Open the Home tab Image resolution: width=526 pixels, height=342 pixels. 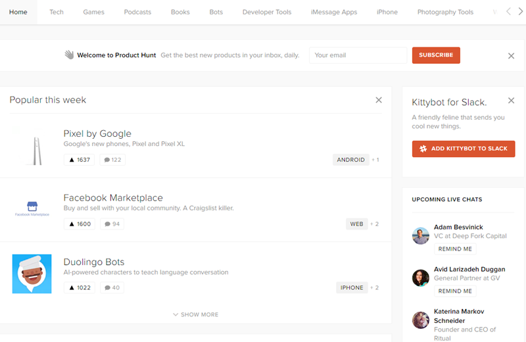tap(18, 12)
